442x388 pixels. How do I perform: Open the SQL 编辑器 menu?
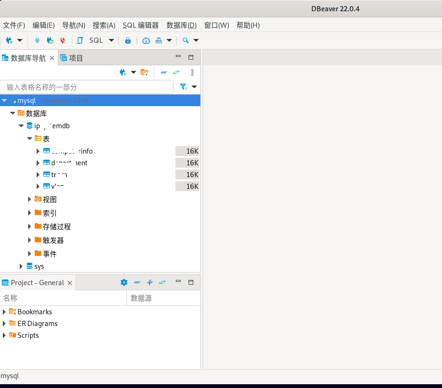coord(141,25)
